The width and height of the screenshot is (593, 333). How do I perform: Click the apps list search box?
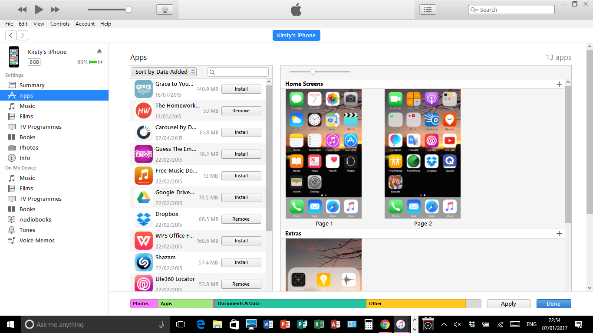coord(238,72)
